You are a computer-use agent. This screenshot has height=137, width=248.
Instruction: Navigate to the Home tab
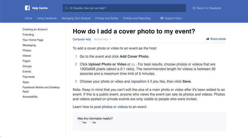pos(29,19)
